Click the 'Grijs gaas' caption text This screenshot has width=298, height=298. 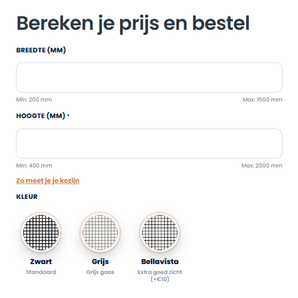point(100,272)
